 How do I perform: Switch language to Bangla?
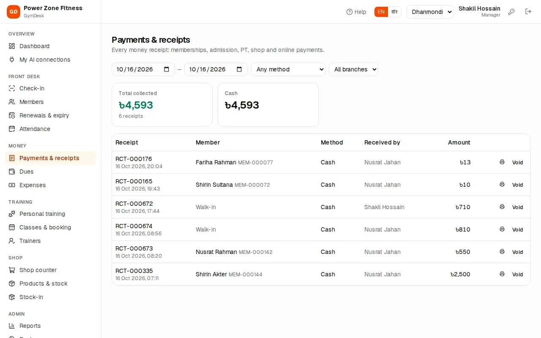[x=394, y=12]
